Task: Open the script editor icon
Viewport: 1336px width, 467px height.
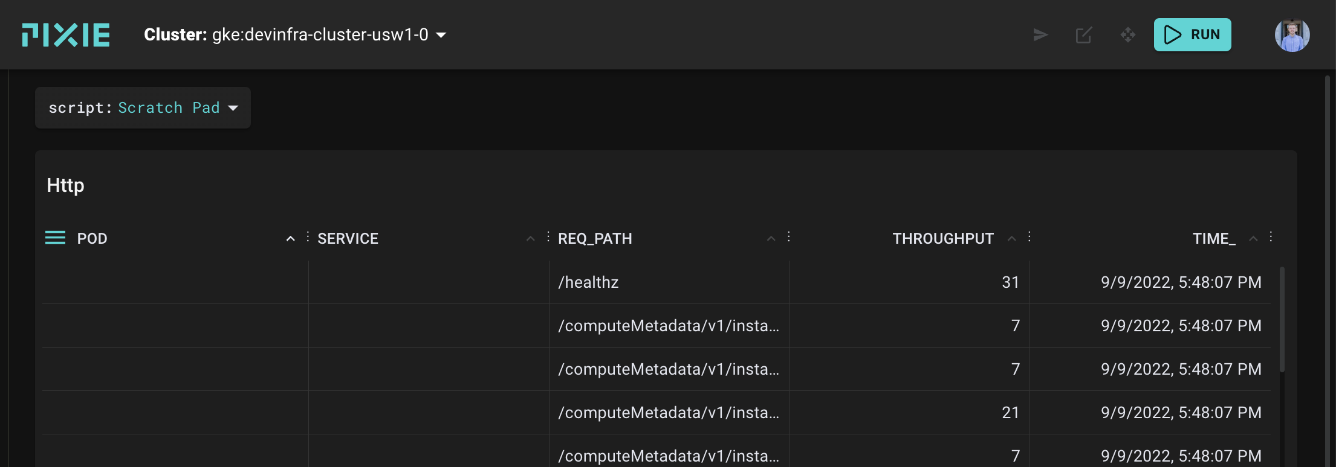Action: tap(1084, 35)
